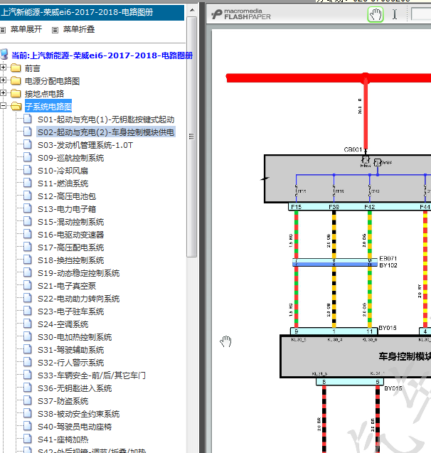Open S38-被动安全约束系统 diagram
The height and width of the screenshot is (453, 431).
(x=78, y=414)
